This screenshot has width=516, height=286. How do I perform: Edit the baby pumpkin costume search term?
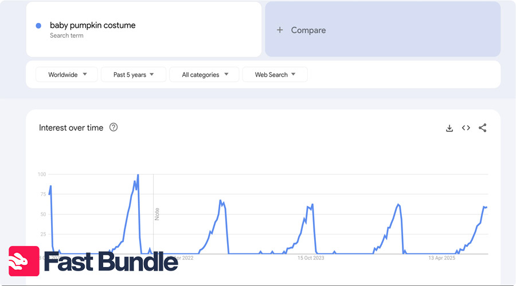click(x=93, y=25)
